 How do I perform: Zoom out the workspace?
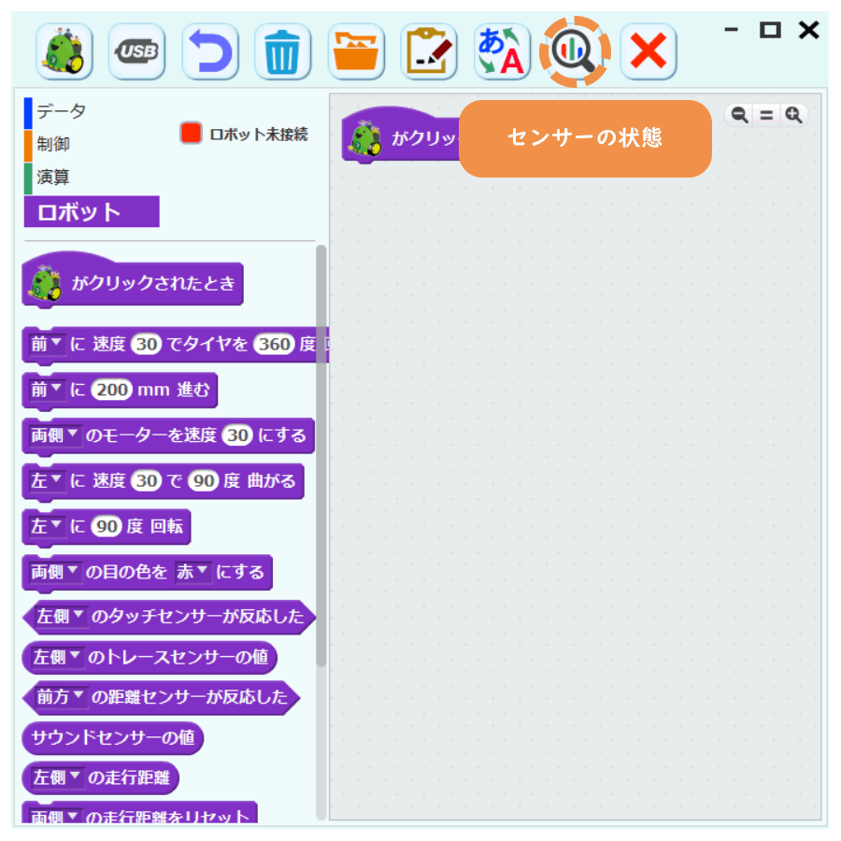[740, 115]
